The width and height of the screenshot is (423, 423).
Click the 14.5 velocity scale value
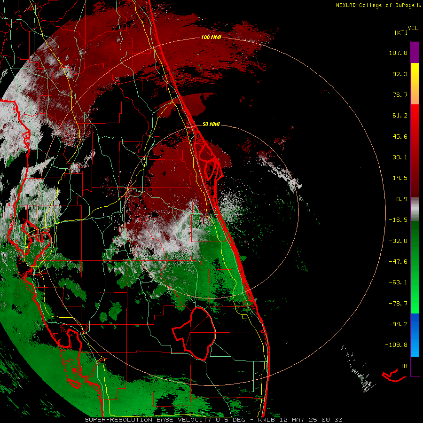click(400, 178)
